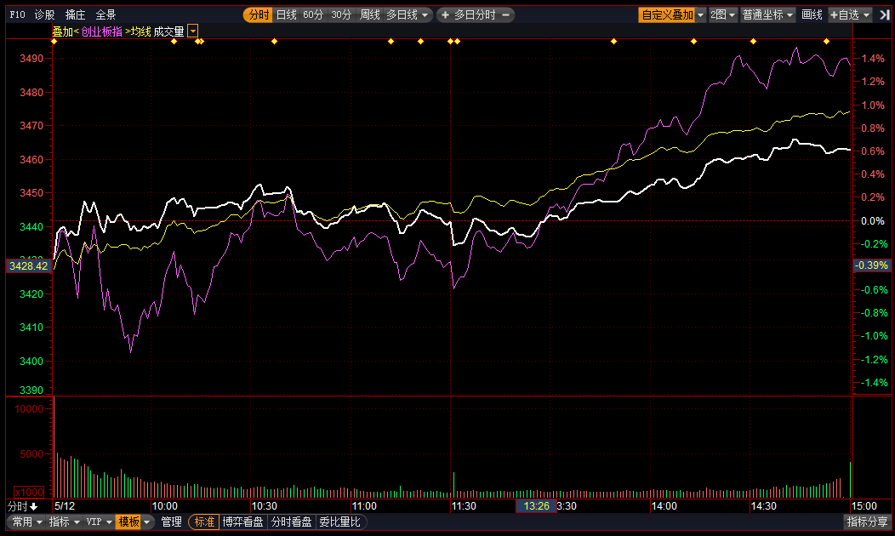Click the diamond marker near 14:10
Screen dimensions: 895x536
coord(693,42)
